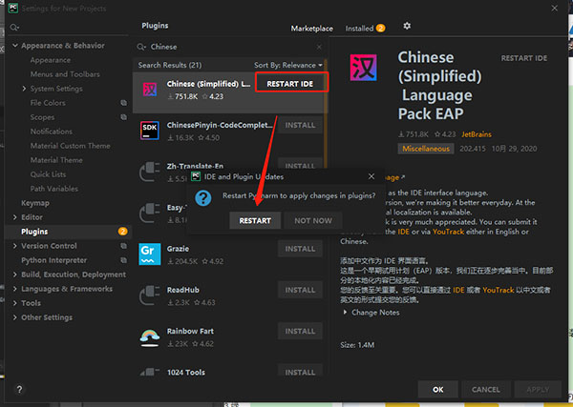
Task: Install the ChinesePinyin-CodeCompletion plugin
Action: [x=300, y=125]
